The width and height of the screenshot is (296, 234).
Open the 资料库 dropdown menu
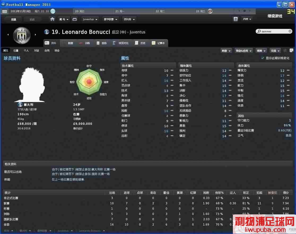coord(129,19)
